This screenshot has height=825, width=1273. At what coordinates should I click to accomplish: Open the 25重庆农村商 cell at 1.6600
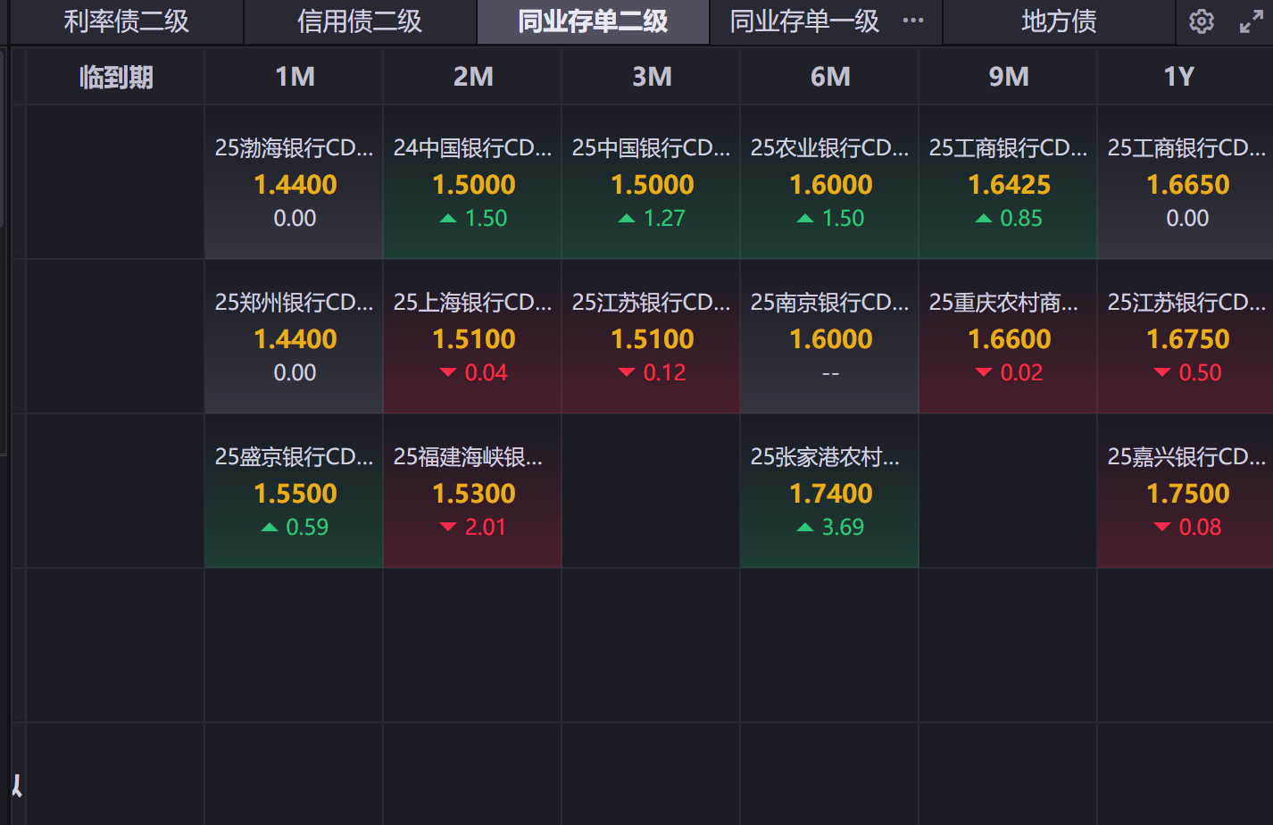pyautogui.click(x=1009, y=337)
